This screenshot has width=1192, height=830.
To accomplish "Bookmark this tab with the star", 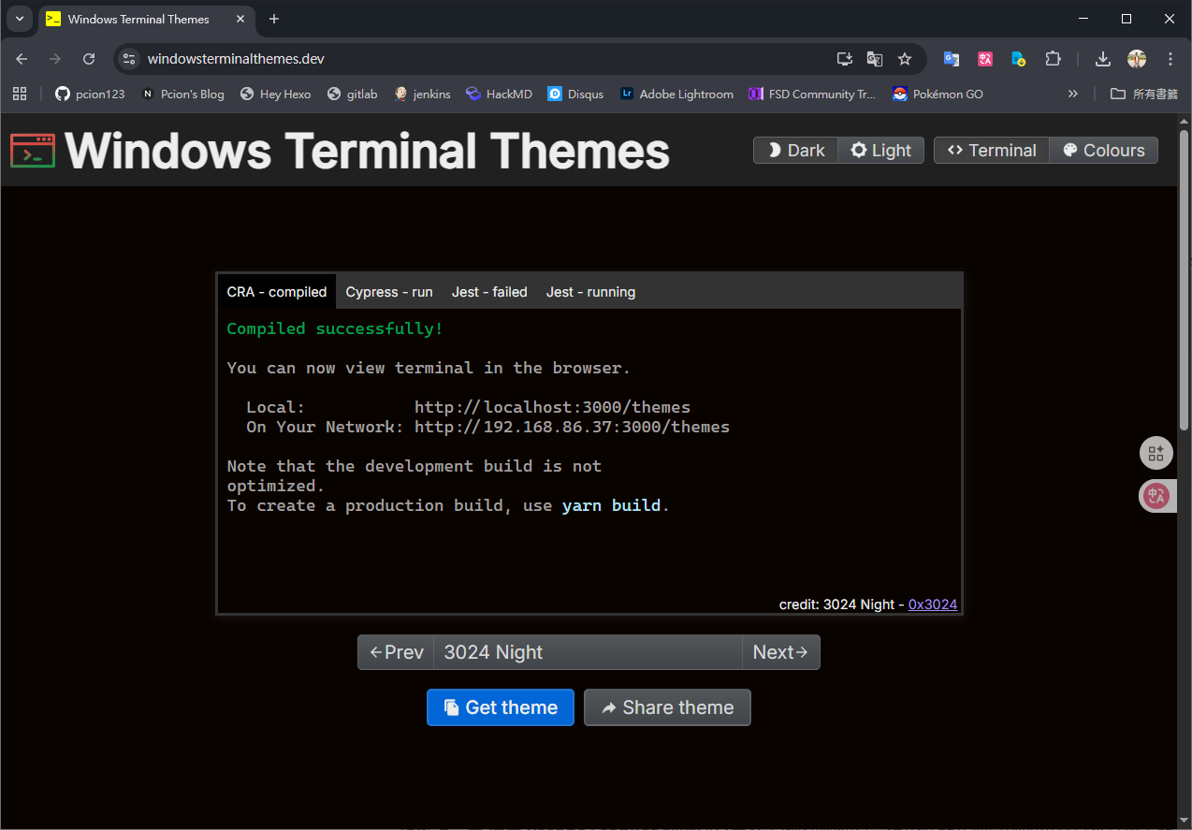I will [905, 59].
